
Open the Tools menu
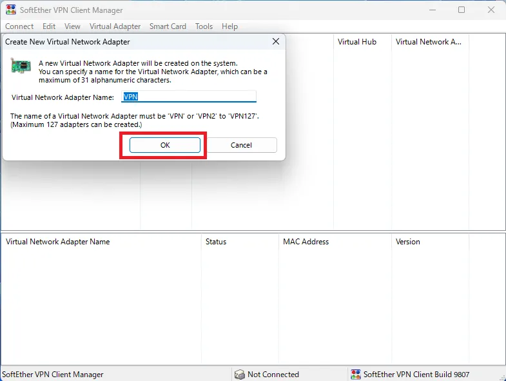pyautogui.click(x=204, y=26)
